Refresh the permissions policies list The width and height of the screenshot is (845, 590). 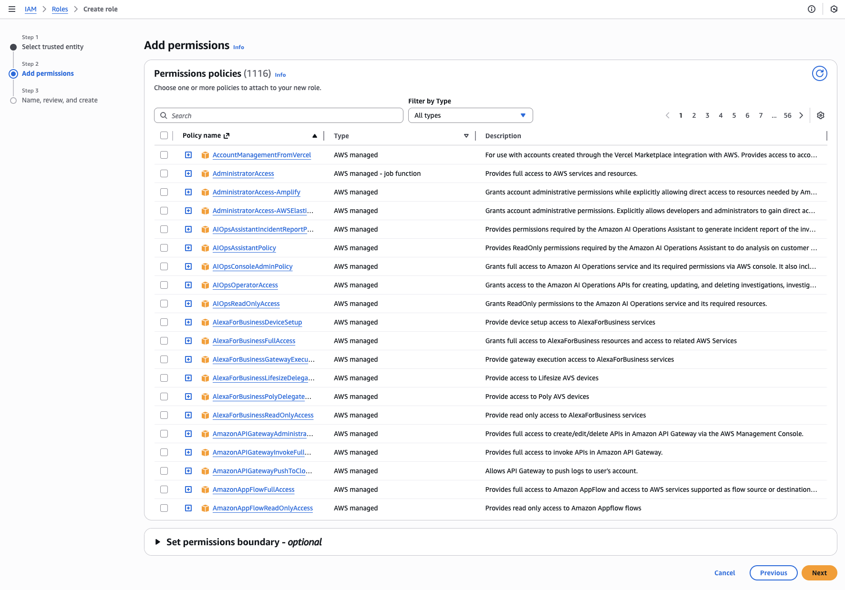[x=819, y=73]
